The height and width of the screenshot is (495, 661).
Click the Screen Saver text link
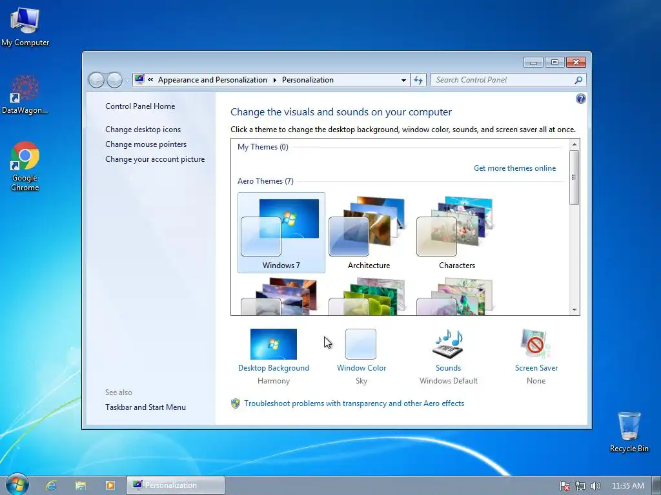click(x=536, y=368)
